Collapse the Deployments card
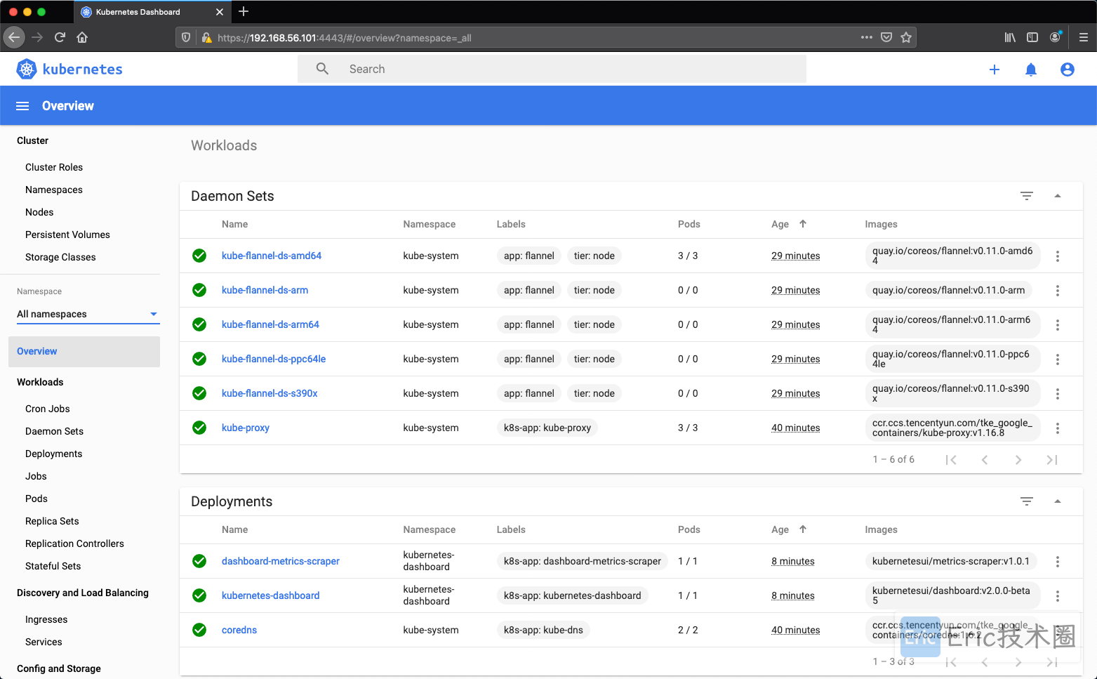Image resolution: width=1097 pixels, height=679 pixels. pyautogui.click(x=1058, y=501)
